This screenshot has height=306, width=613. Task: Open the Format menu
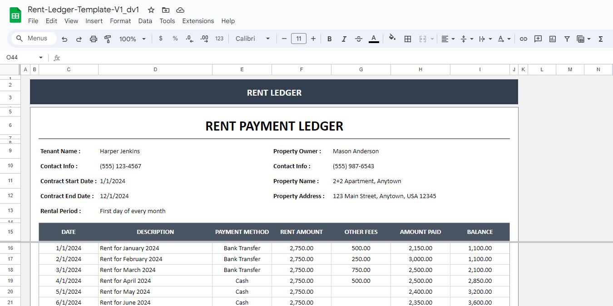pyautogui.click(x=120, y=21)
